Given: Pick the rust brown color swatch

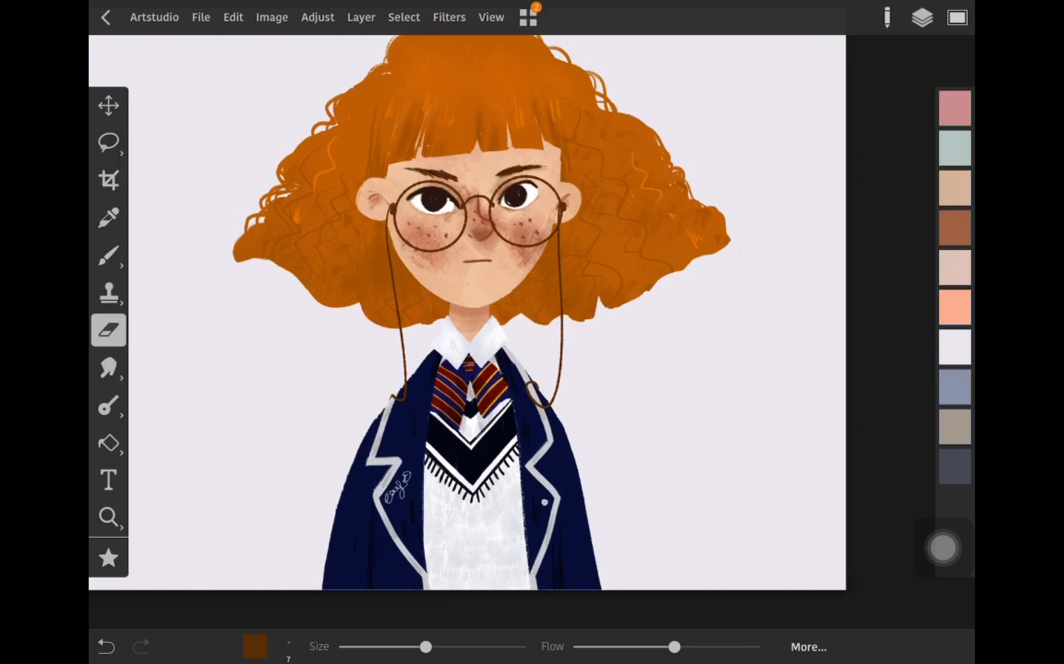Looking at the screenshot, I should pyautogui.click(x=955, y=228).
